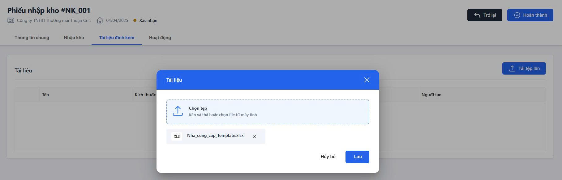Select the Tài liệu đính kèm tab

(117, 38)
